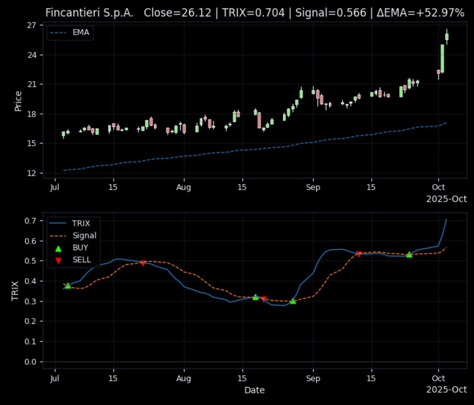The height and width of the screenshot is (405, 474).
Task: Click the 0.1 tick on the TRIX axis
Action: point(30,341)
